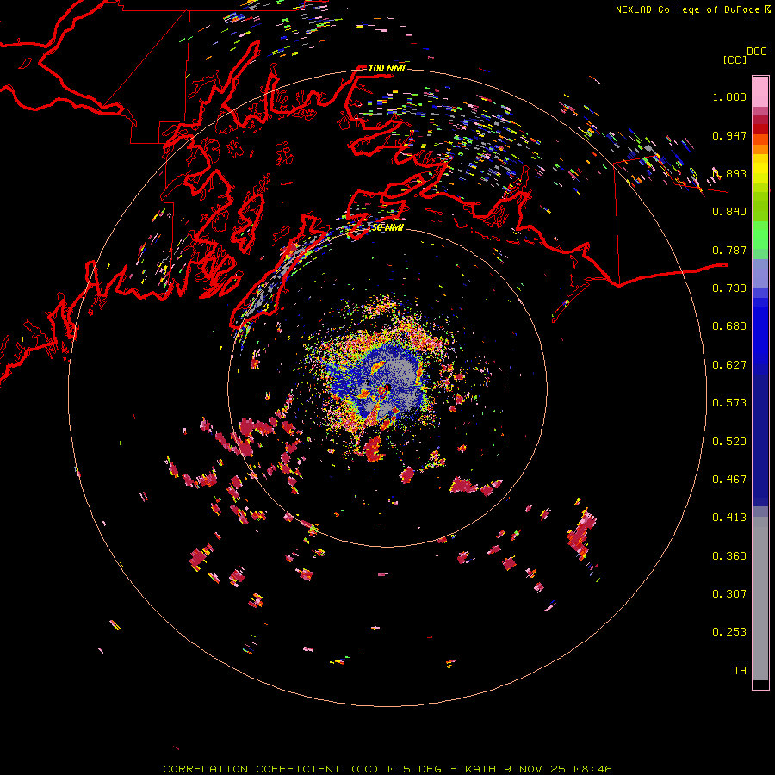Screen dimensions: 775x775
Task: Click the 0.360 scale value
Action: [729, 556]
